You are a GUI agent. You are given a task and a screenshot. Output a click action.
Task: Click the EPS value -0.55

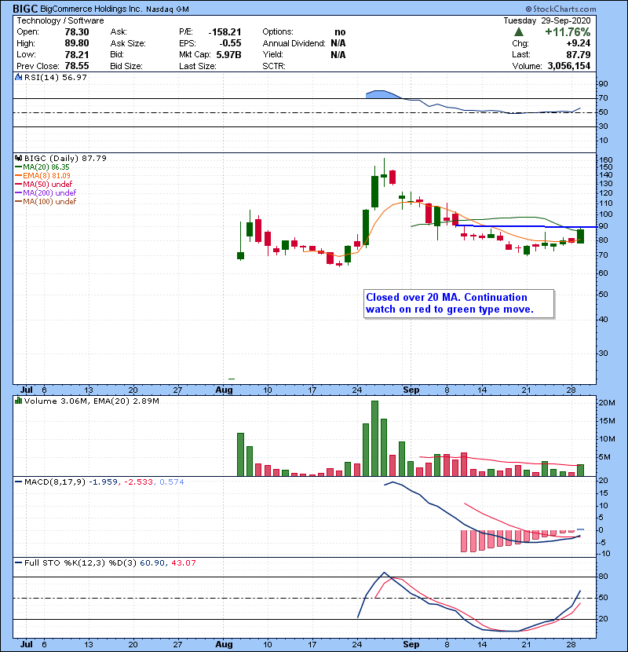[x=230, y=43]
